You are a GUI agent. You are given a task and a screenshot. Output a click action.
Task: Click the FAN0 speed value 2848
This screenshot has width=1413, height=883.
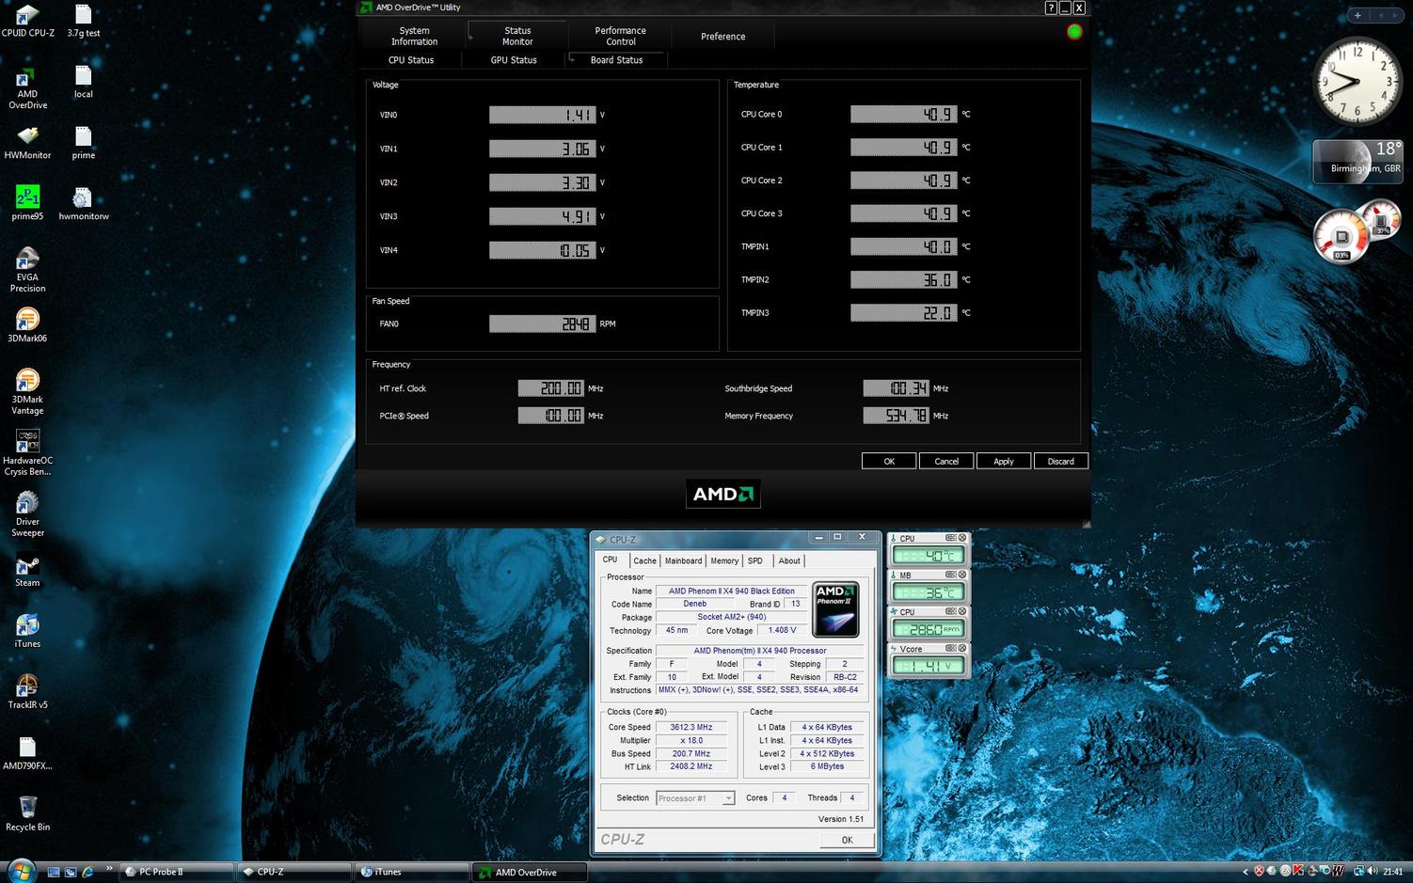542,323
